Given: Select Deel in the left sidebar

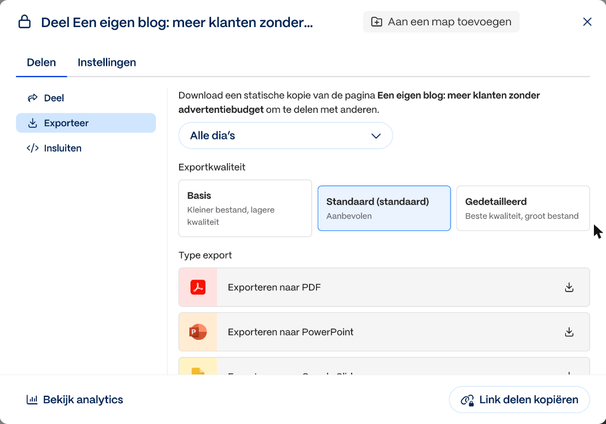Looking at the screenshot, I should [x=86, y=98].
